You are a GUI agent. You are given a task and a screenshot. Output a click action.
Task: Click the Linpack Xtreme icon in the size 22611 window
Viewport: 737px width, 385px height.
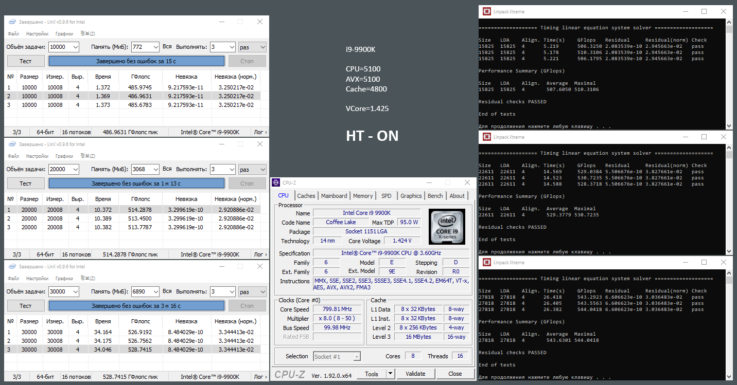coord(486,137)
